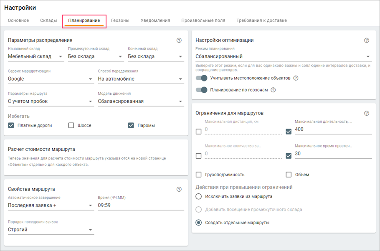Click help icon next to Планирование по геозонам
Viewport: 380px width, 251px height.
click(273, 90)
